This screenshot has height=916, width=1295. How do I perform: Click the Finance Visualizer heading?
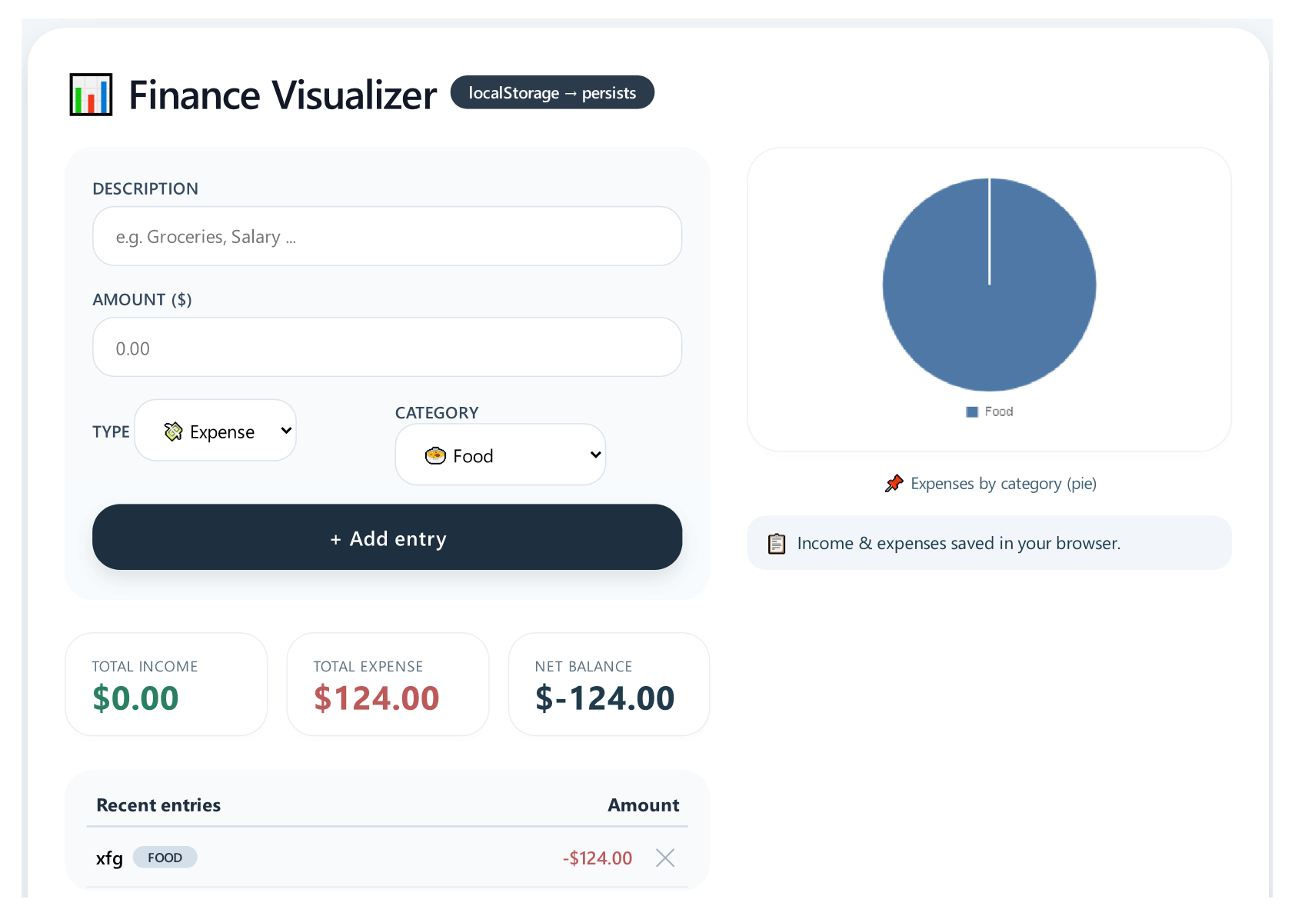click(282, 95)
